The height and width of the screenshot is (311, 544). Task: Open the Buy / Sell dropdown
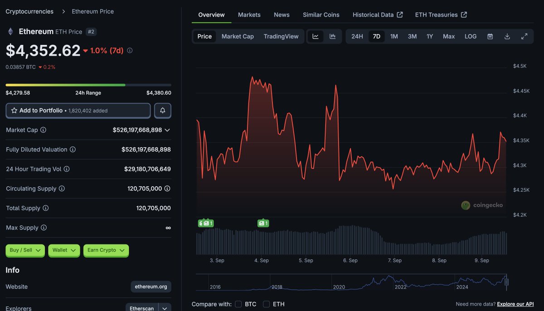coord(25,250)
